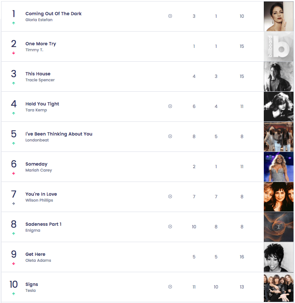Click gray steady arrow under rank 7
Screen dimensions: 295x303
13,203
